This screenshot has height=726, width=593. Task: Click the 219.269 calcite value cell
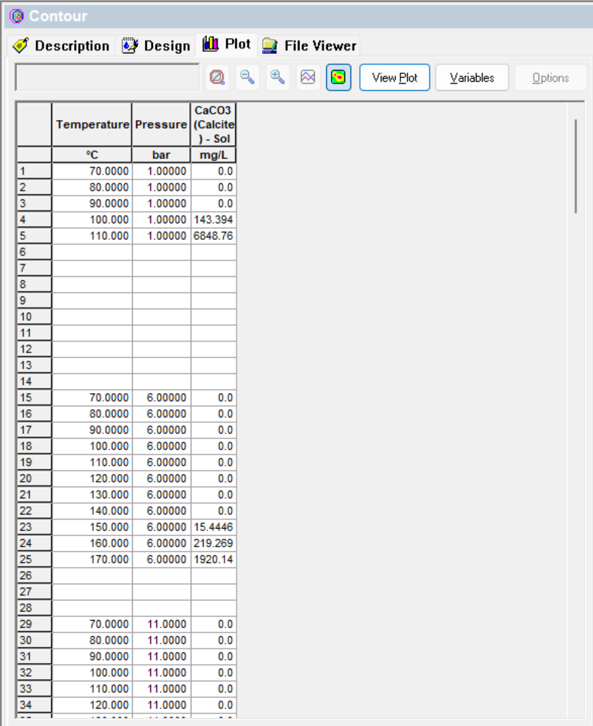(214, 543)
